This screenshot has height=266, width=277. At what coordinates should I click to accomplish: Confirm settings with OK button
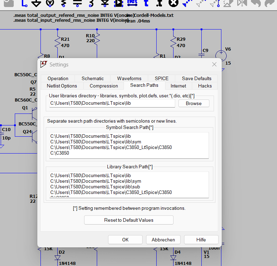tap(125, 240)
